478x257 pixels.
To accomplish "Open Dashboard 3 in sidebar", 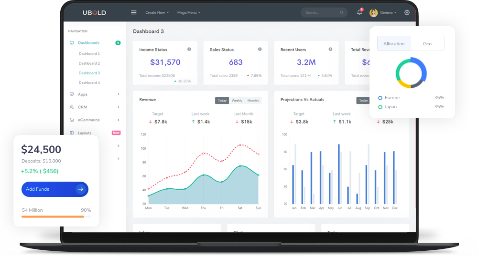I will pos(89,73).
